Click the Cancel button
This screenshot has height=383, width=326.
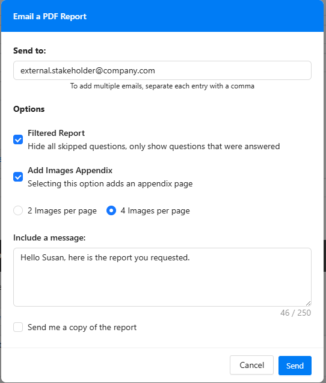[x=251, y=365]
